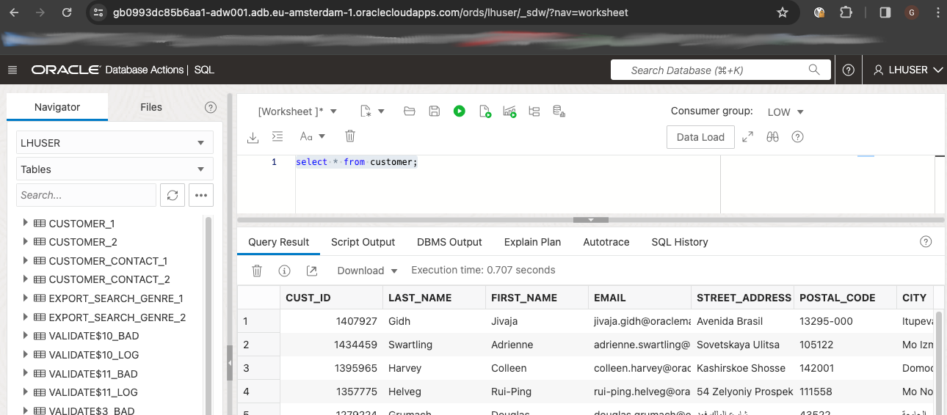The width and height of the screenshot is (947, 415).
Task: Click the Data Load button
Action: 700,137
